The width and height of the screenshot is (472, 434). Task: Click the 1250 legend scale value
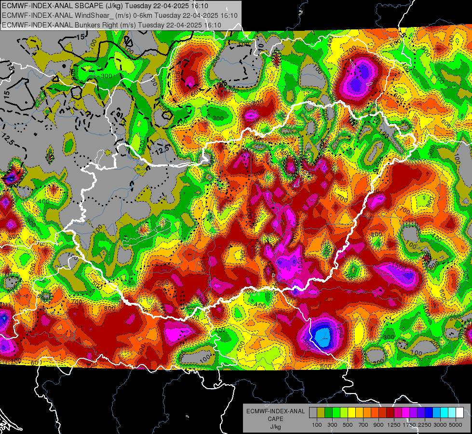(x=394, y=425)
